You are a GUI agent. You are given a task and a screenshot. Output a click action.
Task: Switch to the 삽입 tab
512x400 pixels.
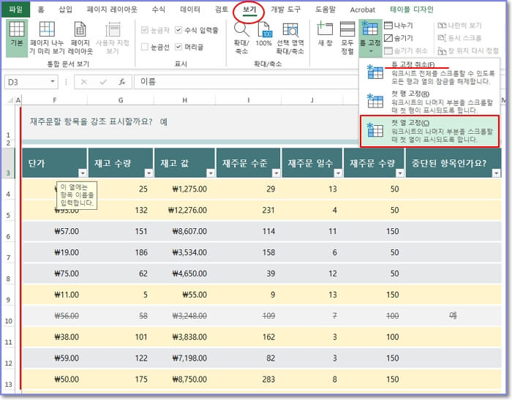click(65, 10)
